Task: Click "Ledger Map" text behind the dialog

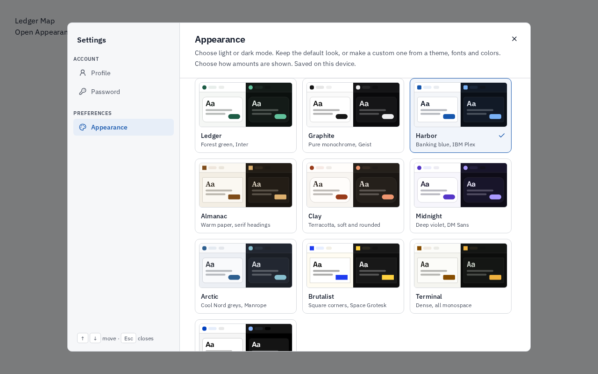Action: pos(35,21)
